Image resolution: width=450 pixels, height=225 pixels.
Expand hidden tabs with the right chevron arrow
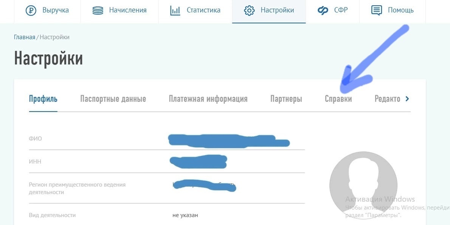407,99
